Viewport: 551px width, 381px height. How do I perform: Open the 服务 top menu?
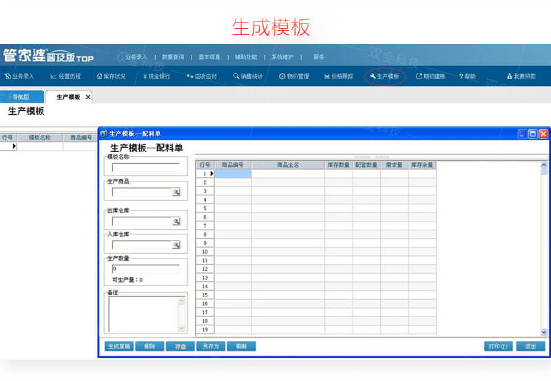pyautogui.click(x=319, y=57)
